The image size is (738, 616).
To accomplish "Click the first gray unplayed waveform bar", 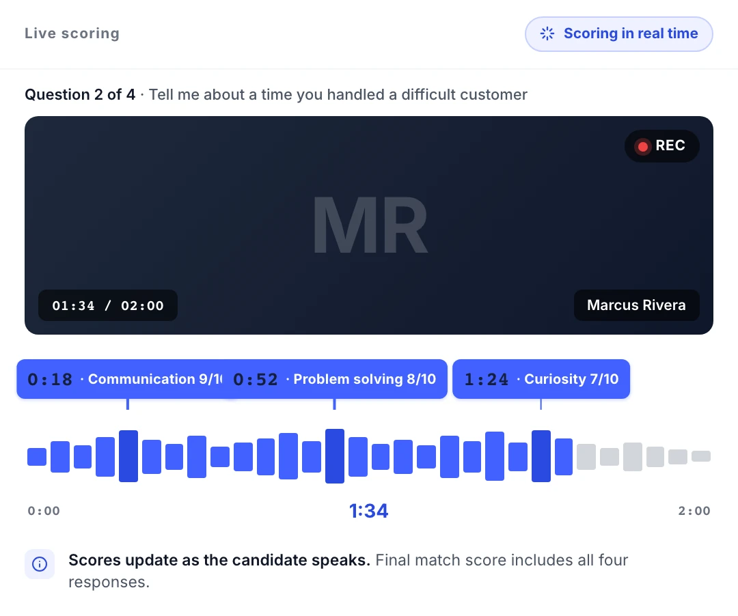I will pos(586,457).
